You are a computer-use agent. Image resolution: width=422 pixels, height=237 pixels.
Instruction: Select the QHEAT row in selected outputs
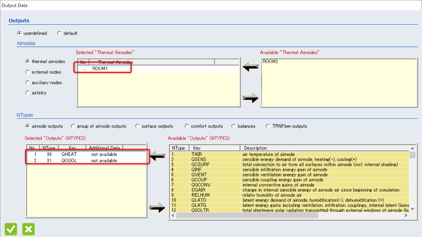tap(69, 154)
